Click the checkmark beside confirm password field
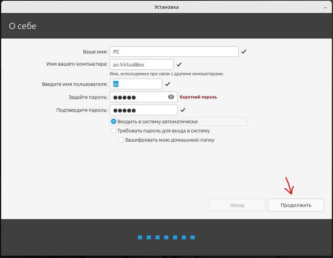 (183, 110)
